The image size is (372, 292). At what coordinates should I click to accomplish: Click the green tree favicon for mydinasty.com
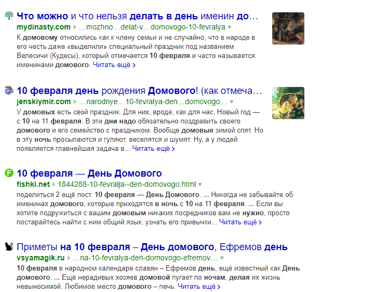tap(9, 16)
